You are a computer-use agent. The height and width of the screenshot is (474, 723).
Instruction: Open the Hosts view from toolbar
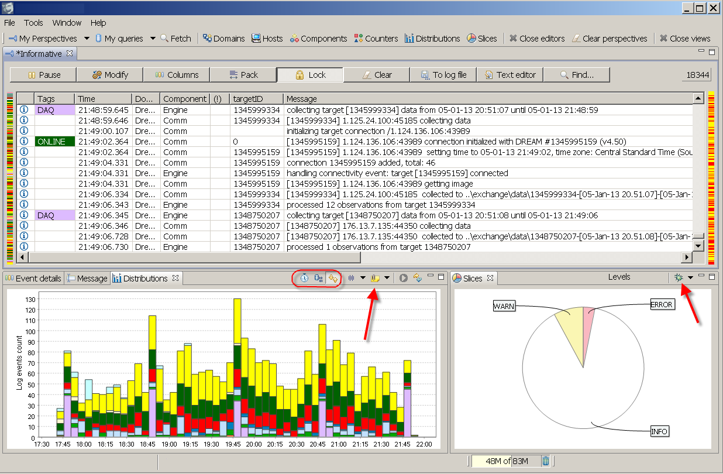click(267, 39)
